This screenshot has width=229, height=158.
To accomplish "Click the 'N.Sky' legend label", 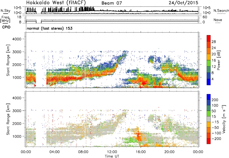I will point(5,11).
